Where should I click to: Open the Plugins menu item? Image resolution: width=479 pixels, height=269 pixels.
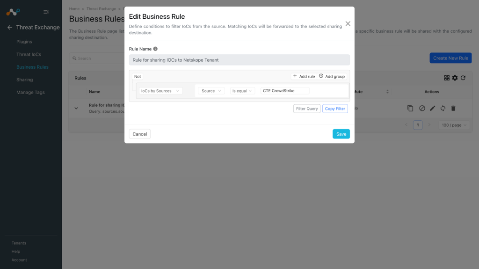(24, 42)
